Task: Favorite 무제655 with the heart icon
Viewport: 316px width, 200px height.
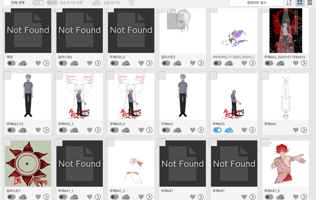Action: [x=244, y=130]
